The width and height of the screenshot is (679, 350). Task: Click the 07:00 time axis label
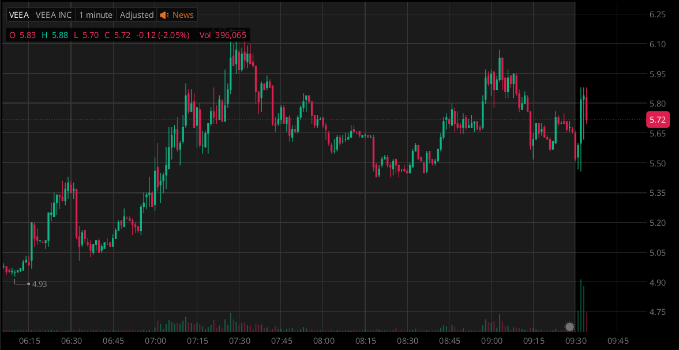point(155,341)
